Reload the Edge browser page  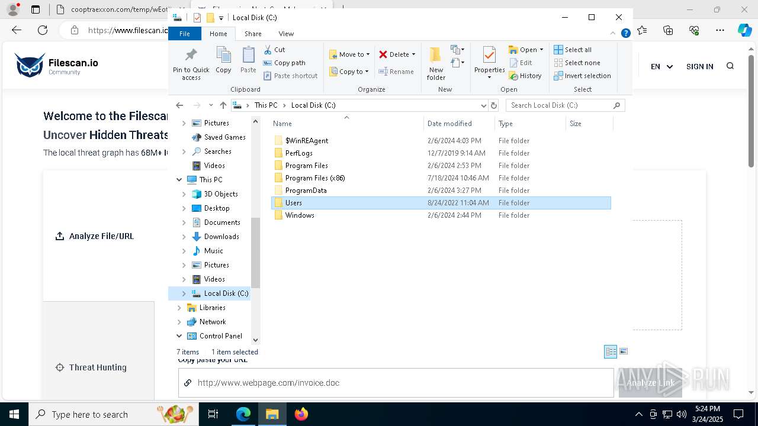pyautogui.click(x=43, y=30)
